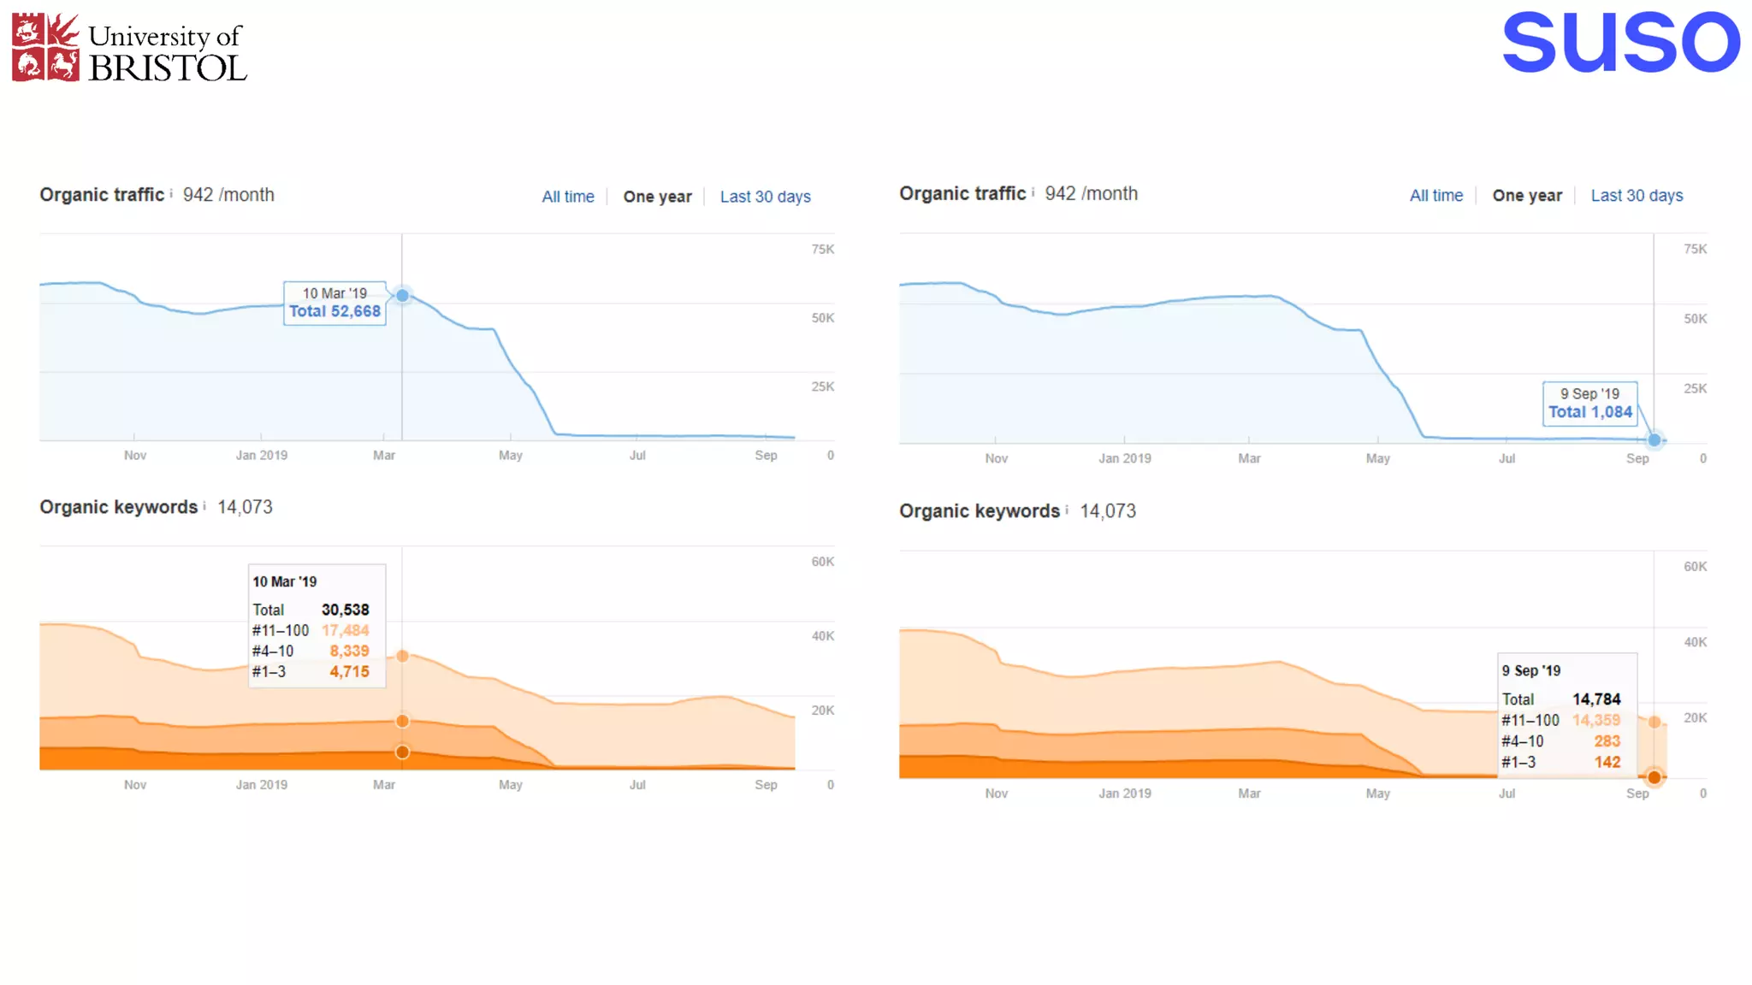Click the SUSO logo
Screen dimensions: 1752x985
click(x=1620, y=42)
